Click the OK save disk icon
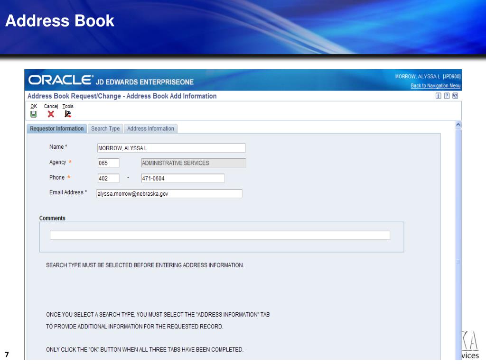486x364 pixels. coord(34,114)
